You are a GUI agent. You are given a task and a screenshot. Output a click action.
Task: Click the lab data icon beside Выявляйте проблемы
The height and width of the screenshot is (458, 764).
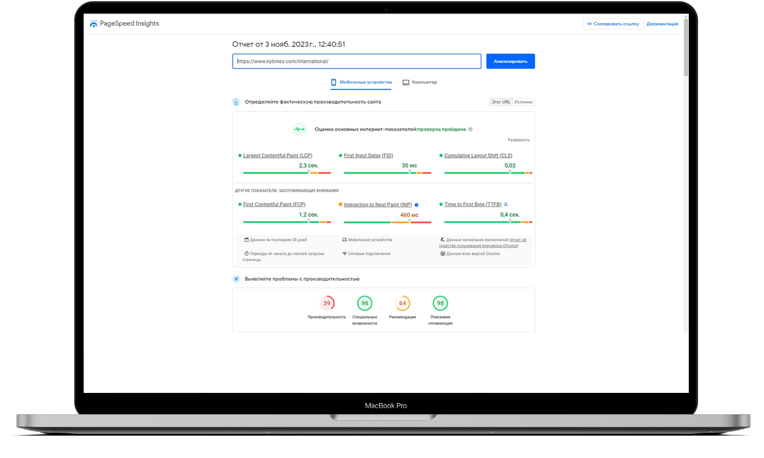(x=236, y=279)
